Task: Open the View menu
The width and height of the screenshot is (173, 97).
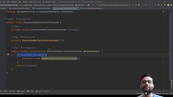Action: point(8,2)
